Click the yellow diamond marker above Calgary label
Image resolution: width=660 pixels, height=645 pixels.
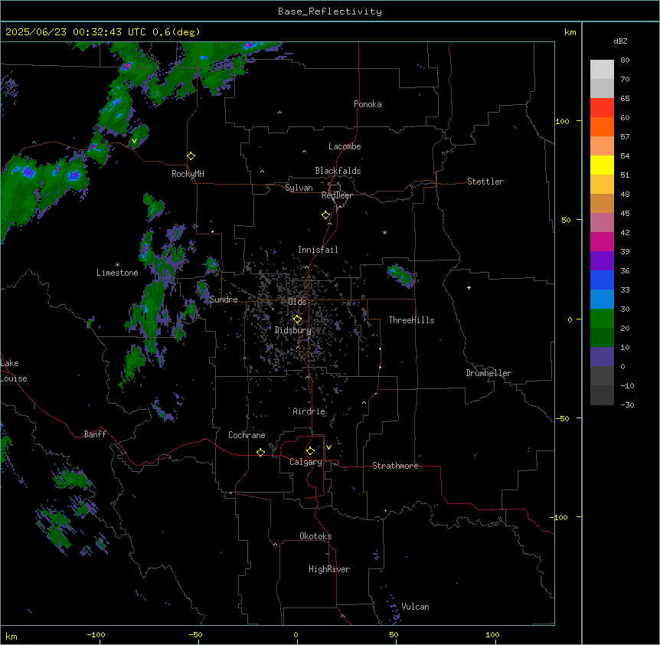310,451
